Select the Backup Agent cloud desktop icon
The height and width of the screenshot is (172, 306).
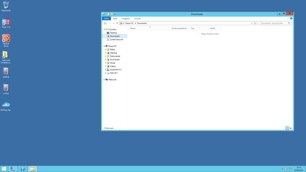tap(6, 106)
